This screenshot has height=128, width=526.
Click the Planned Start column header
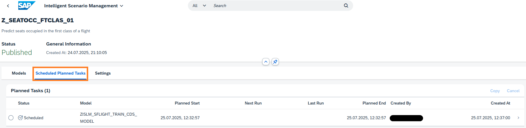tap(187, 103)
